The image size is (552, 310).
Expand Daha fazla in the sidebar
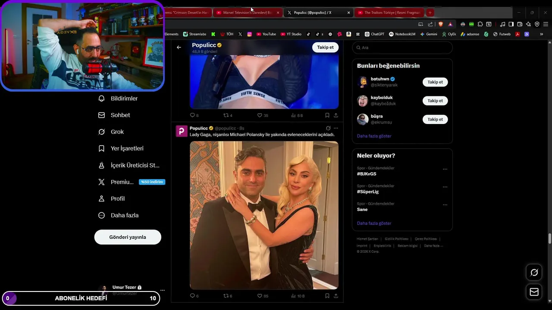pyautogui.click(x=119, y=215)
